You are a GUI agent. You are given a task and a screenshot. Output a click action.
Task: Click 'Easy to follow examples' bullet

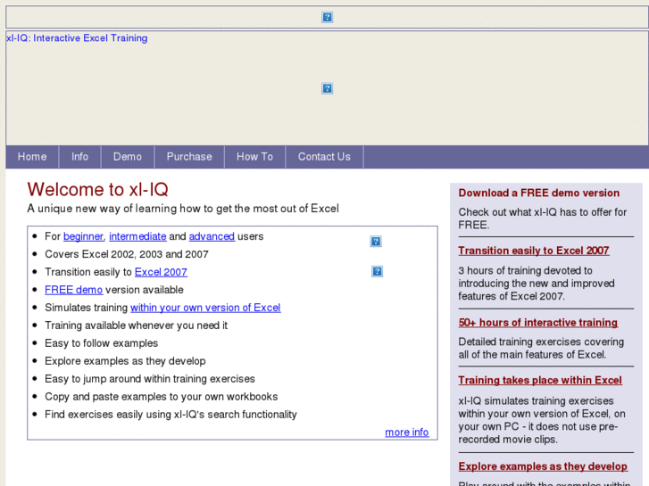(102, 343)
